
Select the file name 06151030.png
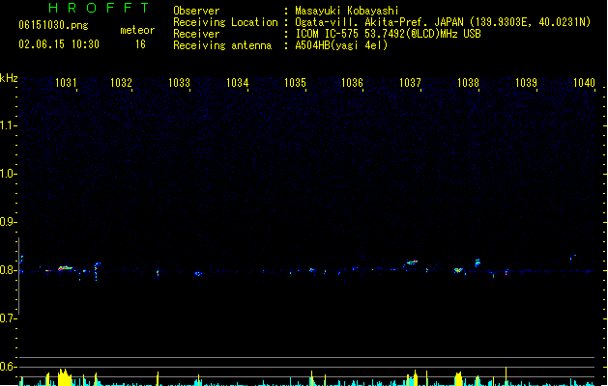pos(53,25)
